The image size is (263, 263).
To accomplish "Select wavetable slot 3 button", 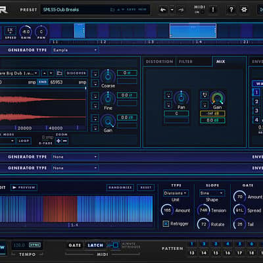I will pyautogui.click(x=256, y=110).
